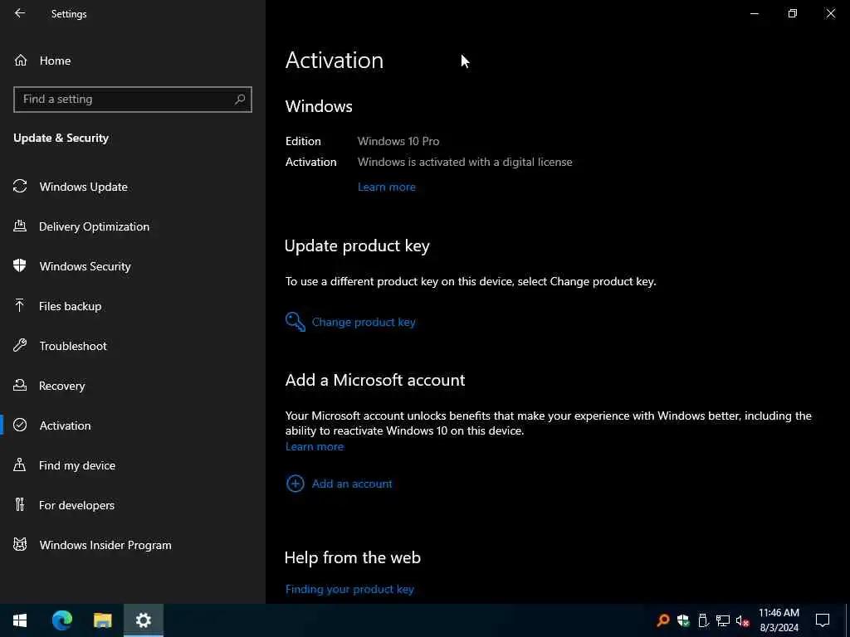This screenshot has height=637, width=850.
Task: Open the Finding your product key link
Action: 349,589
